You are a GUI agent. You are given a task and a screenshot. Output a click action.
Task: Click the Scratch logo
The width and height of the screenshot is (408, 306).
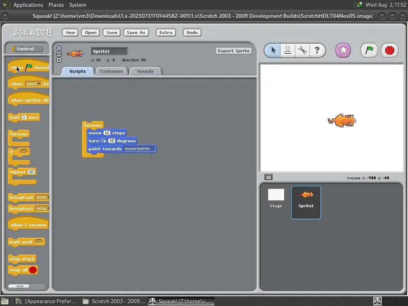point(33,33)
